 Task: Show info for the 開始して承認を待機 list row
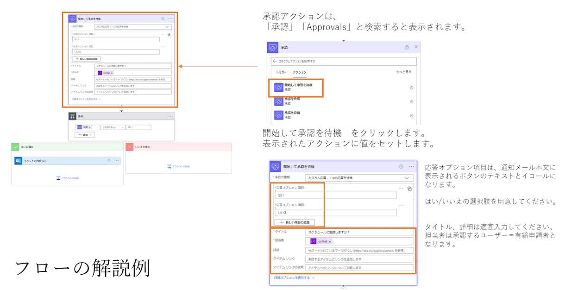tap(412, 88)
